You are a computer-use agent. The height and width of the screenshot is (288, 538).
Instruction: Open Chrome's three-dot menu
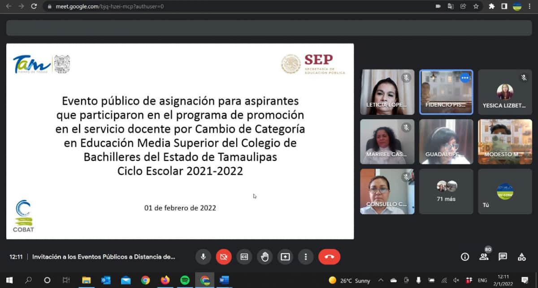pos(530,6)
